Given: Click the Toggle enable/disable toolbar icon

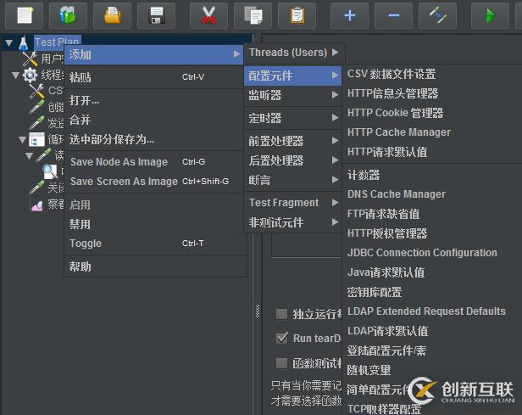Looking at the screenshot, I should pyautogui.click(x=438, y=15).
